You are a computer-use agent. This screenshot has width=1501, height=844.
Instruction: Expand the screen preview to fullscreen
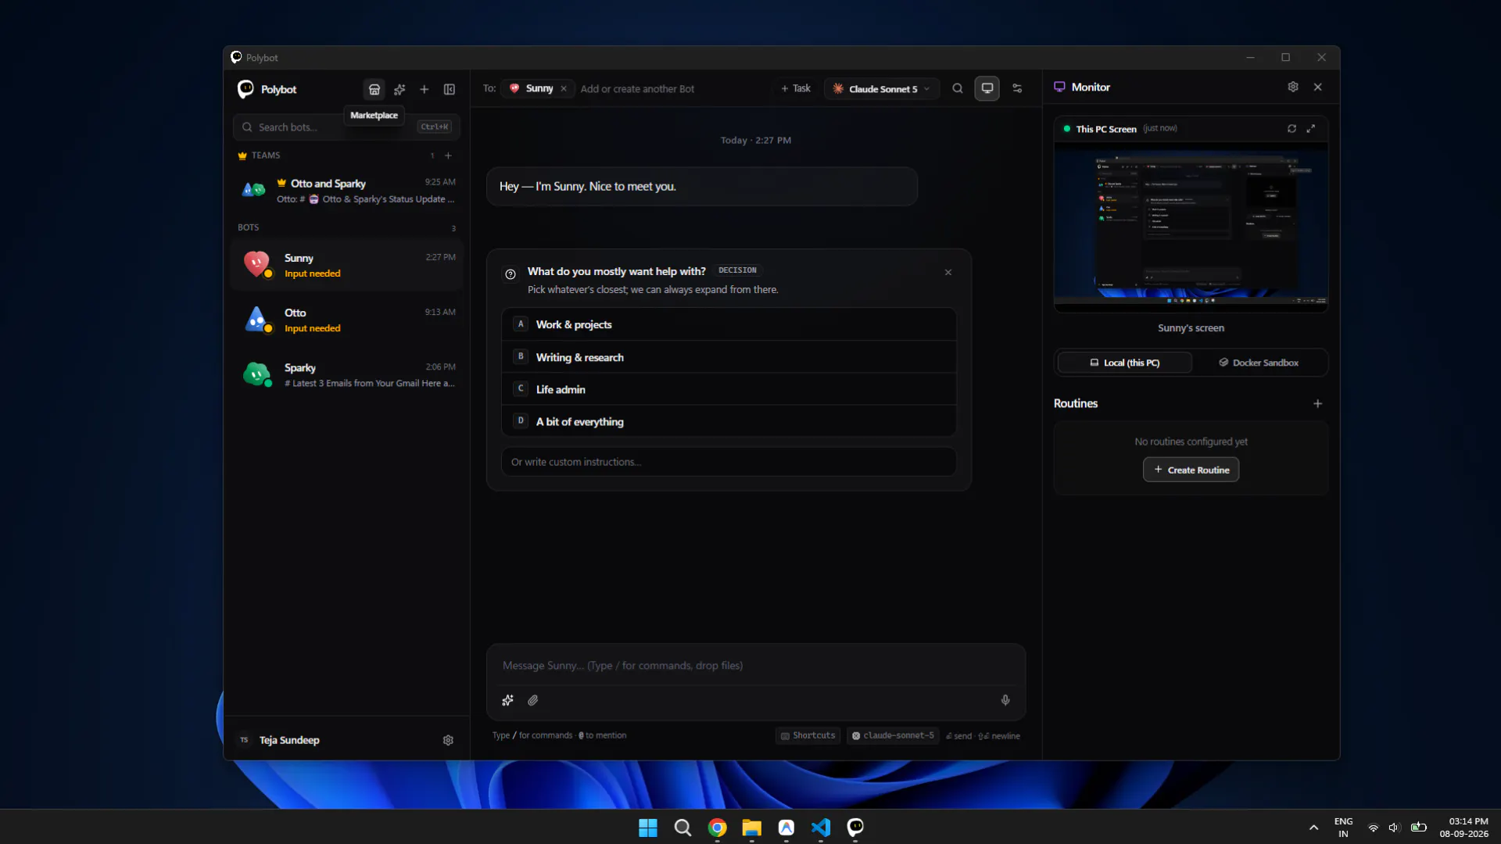[x=1311, y=129]
